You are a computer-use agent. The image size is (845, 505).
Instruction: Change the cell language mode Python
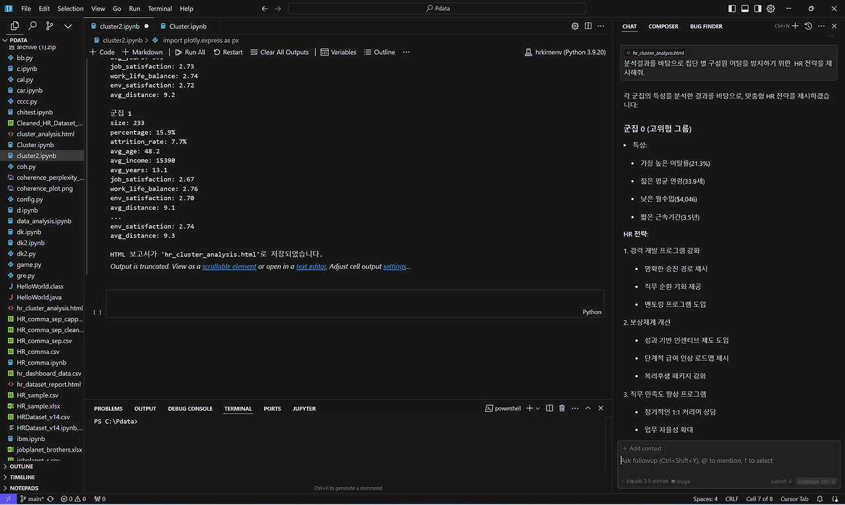tap(591, 312)
